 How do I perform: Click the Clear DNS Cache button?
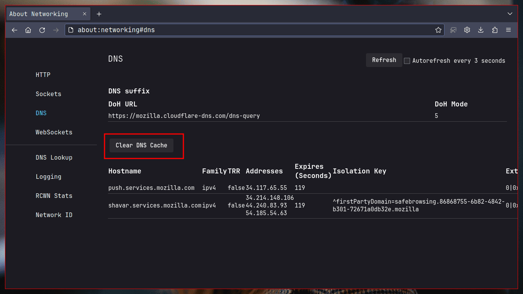(x=141, y=145)
